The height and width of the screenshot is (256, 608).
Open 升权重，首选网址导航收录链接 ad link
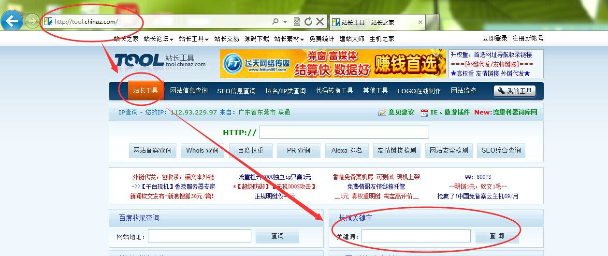(492, 55)
